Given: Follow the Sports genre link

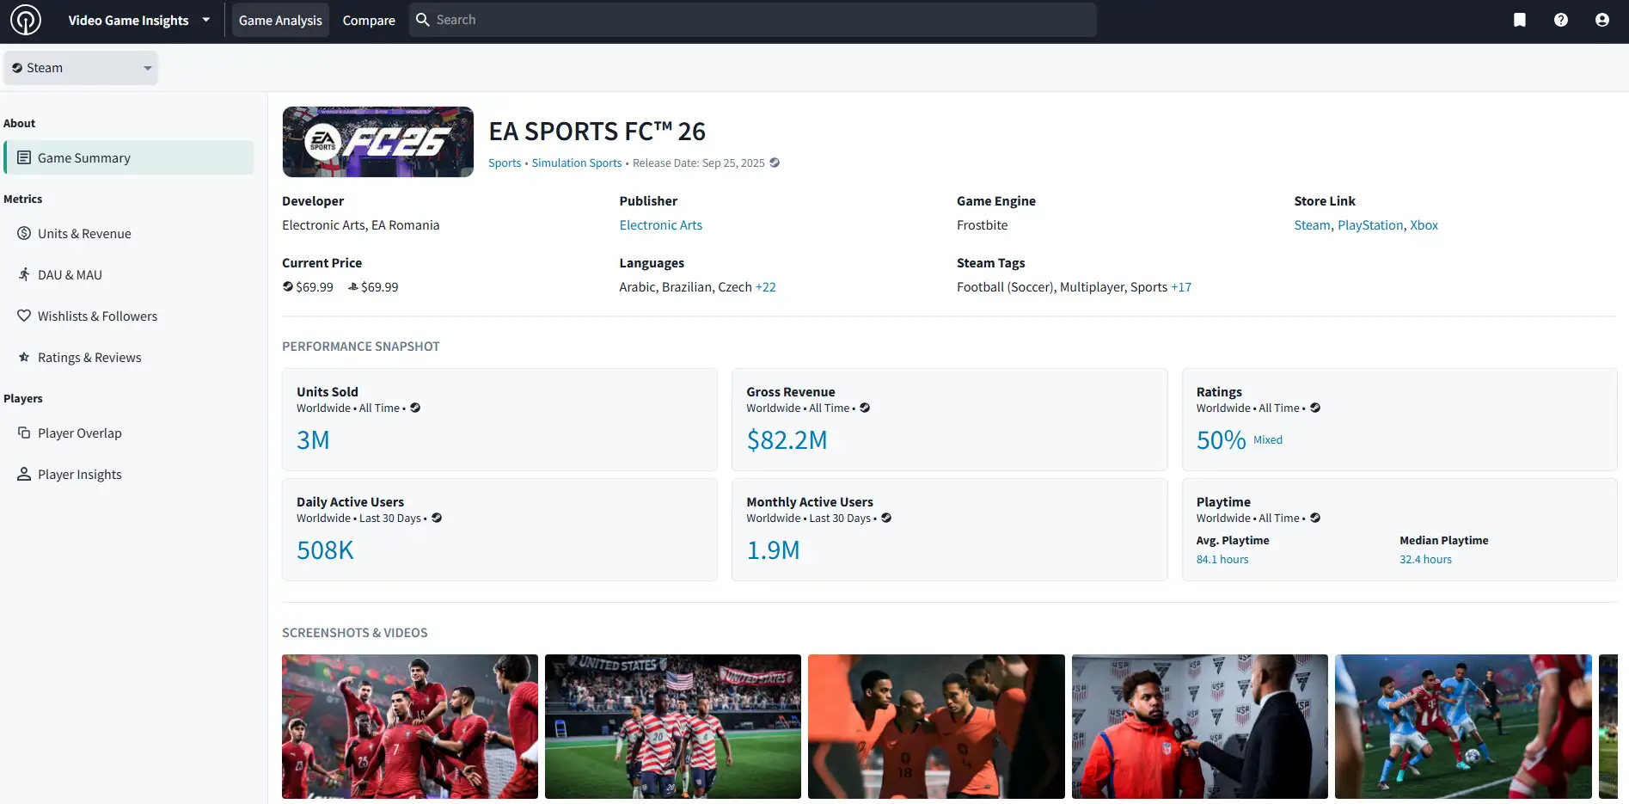Looking at the screenshot, I should click(505, 163).
